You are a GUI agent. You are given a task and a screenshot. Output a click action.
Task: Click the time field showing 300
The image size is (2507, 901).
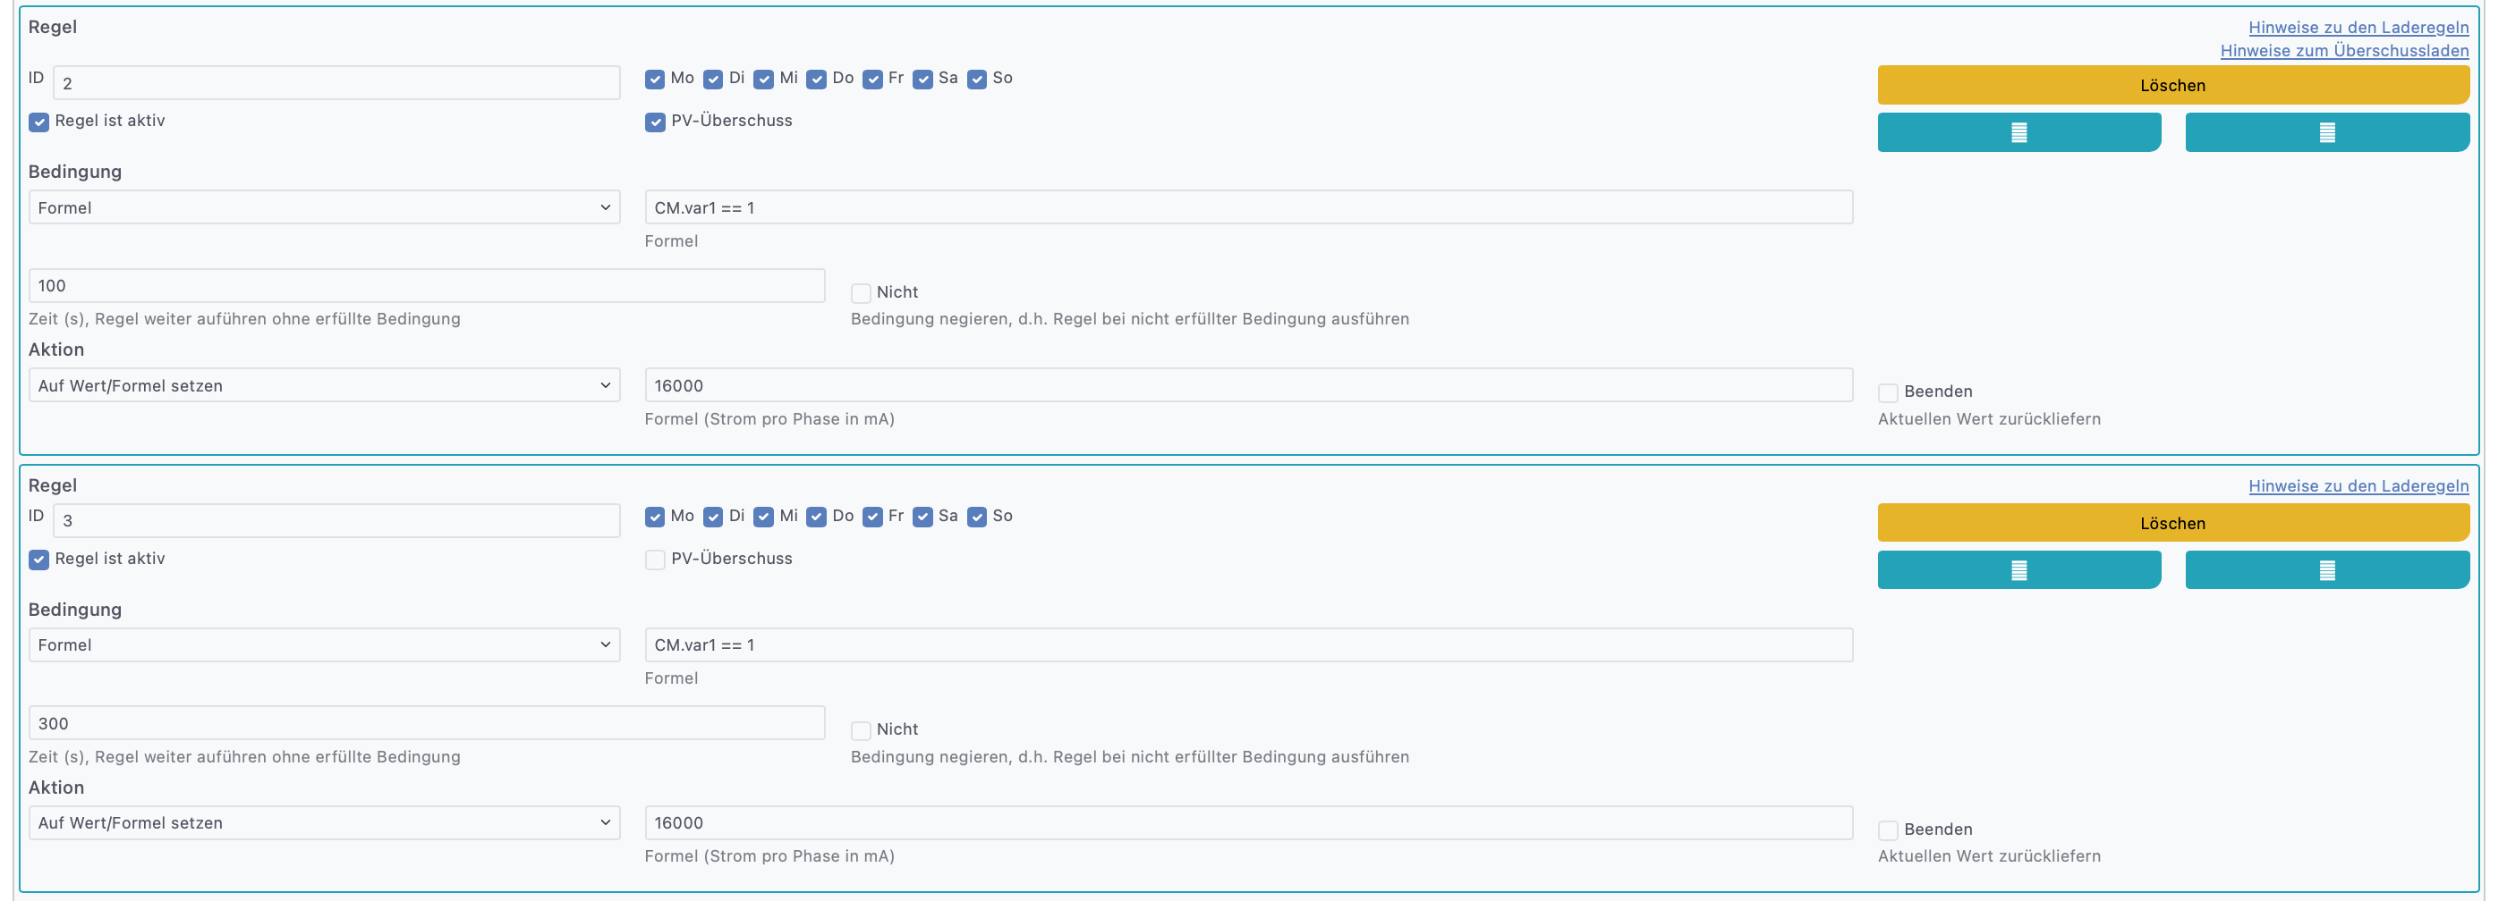pos(428,723)
